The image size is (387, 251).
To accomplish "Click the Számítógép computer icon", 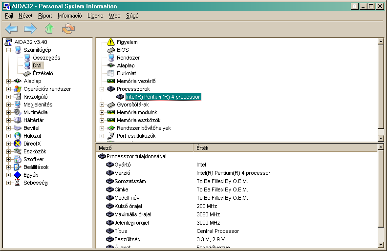I will point(18,50).
